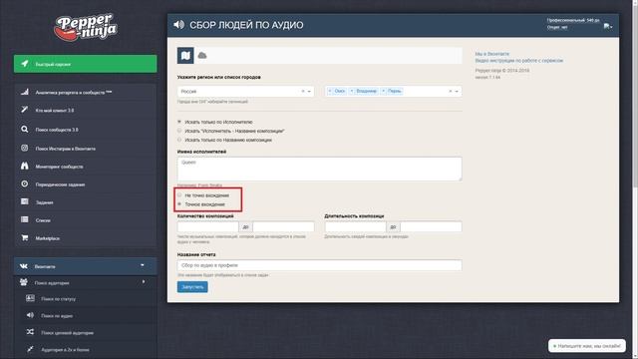Click the artist names text area
This screenshot has width=638, height=359.
[x=319, y=169]
